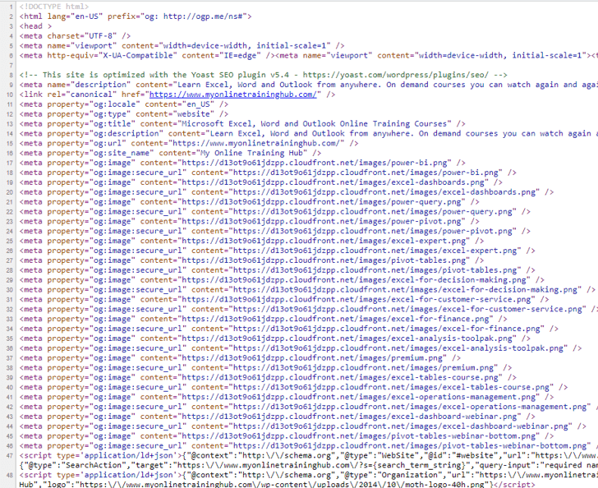Screen dimensions: 598x488
Task: Click the og:image line for excel-for-decision-making.png
Action: coord(282,279)
